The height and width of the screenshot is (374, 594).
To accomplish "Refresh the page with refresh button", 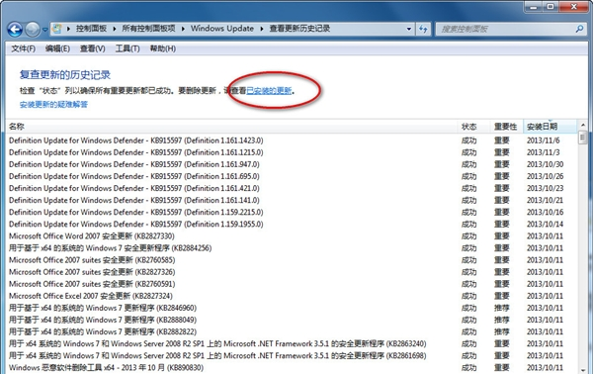I will coord(423,29).
